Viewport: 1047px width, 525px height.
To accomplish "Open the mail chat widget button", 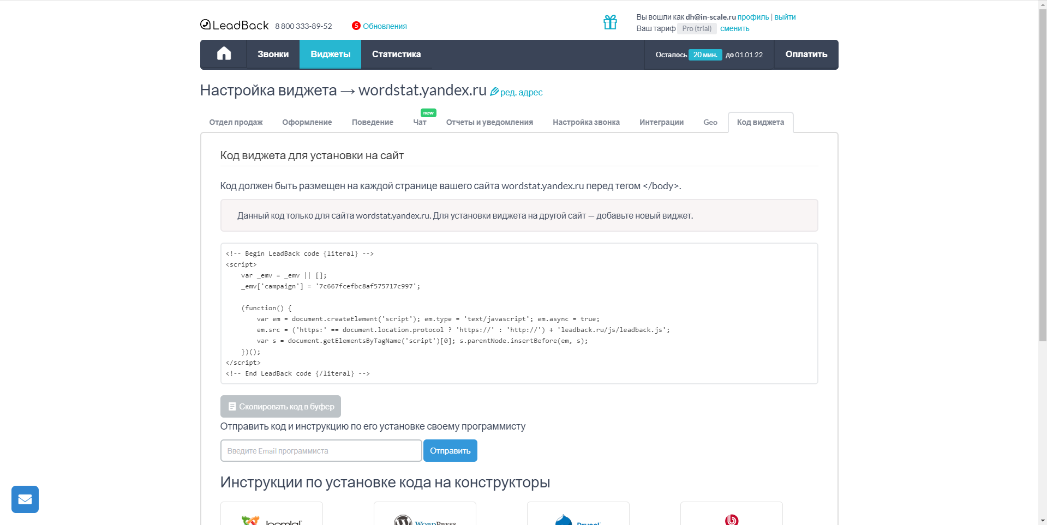I will click(25, 499).
